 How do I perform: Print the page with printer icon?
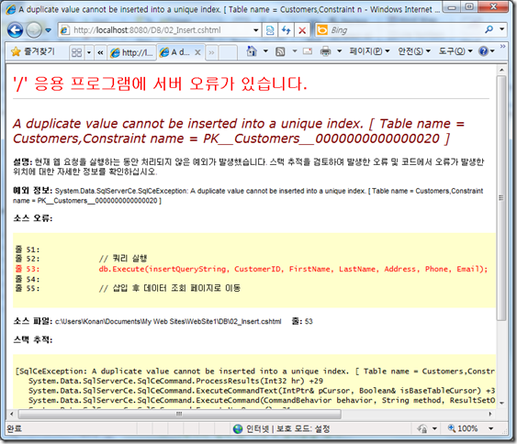pos(325,51)
